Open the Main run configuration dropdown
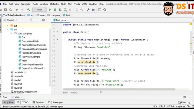Image resolution: width=194 pixels, height=109 pixels. (39, 10)
